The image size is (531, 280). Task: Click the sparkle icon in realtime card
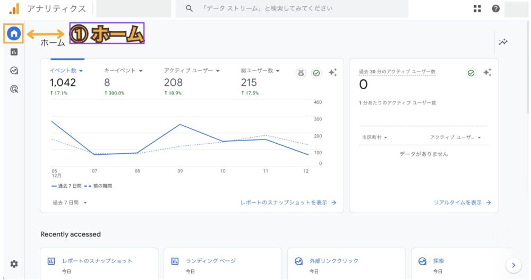[x=487, y=72]
